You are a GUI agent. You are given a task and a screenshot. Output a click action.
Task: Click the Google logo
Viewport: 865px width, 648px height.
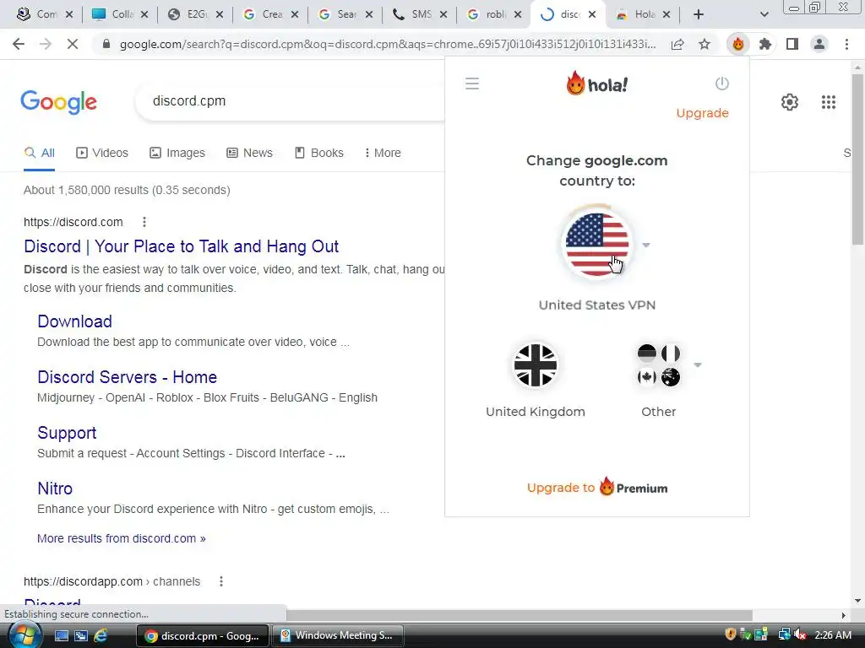[x=58, y=102]
